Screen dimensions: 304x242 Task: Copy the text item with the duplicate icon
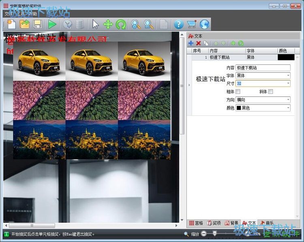point(206,43)
